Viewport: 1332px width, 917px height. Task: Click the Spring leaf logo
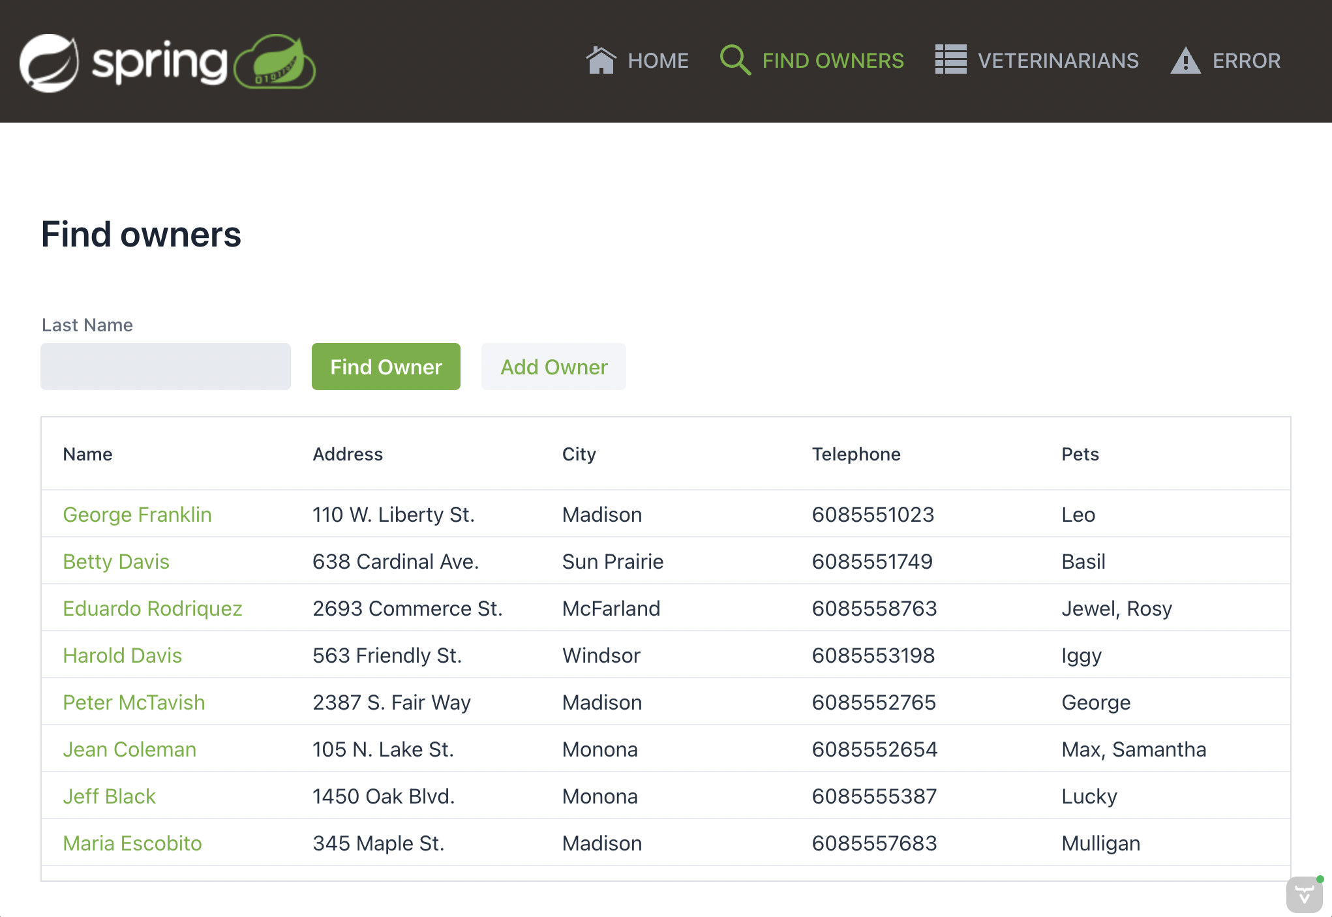pos(50,63)
